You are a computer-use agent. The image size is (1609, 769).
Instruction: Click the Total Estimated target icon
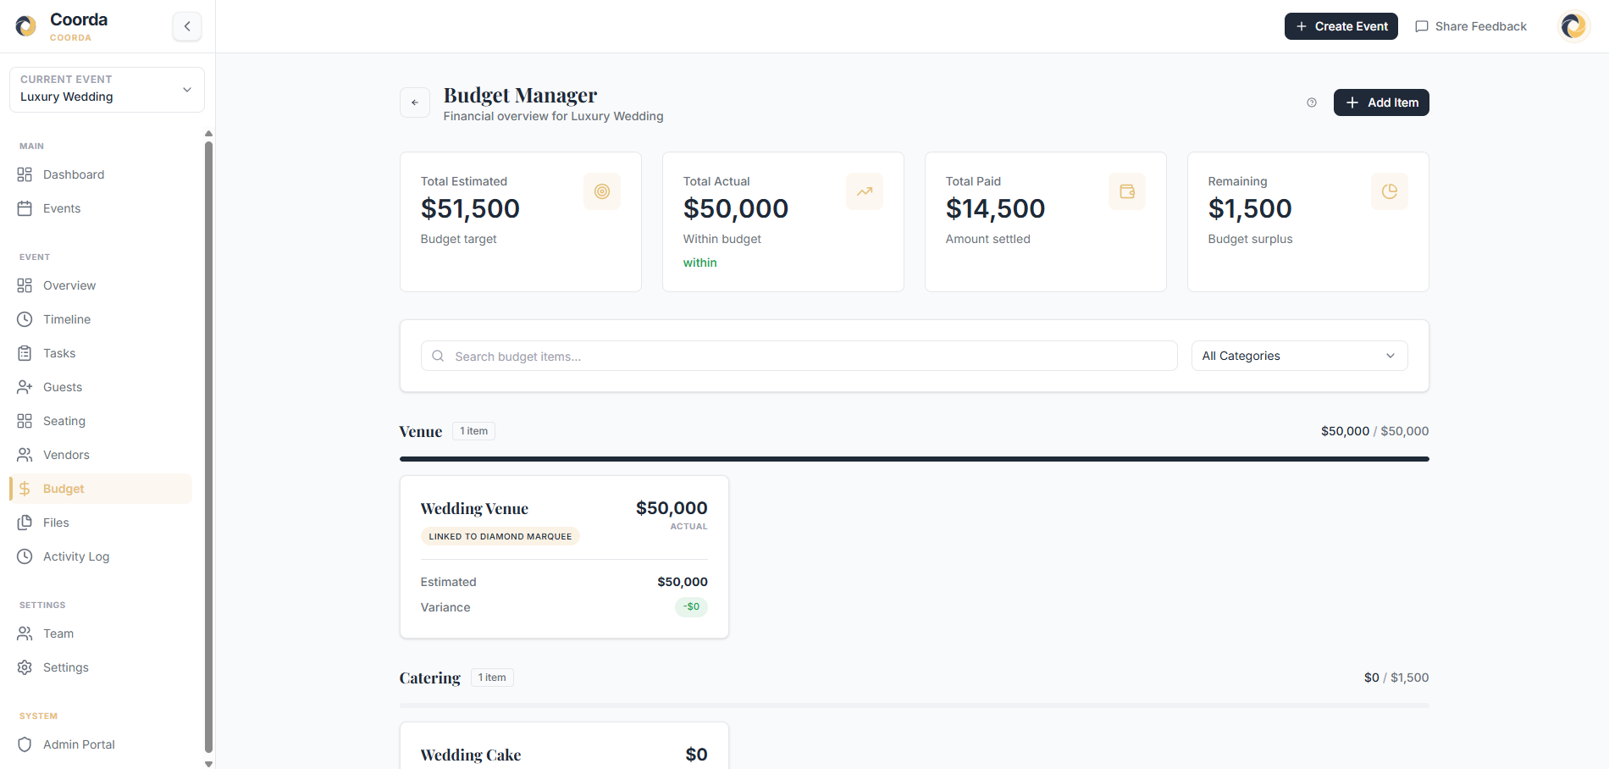coord(601,191)
